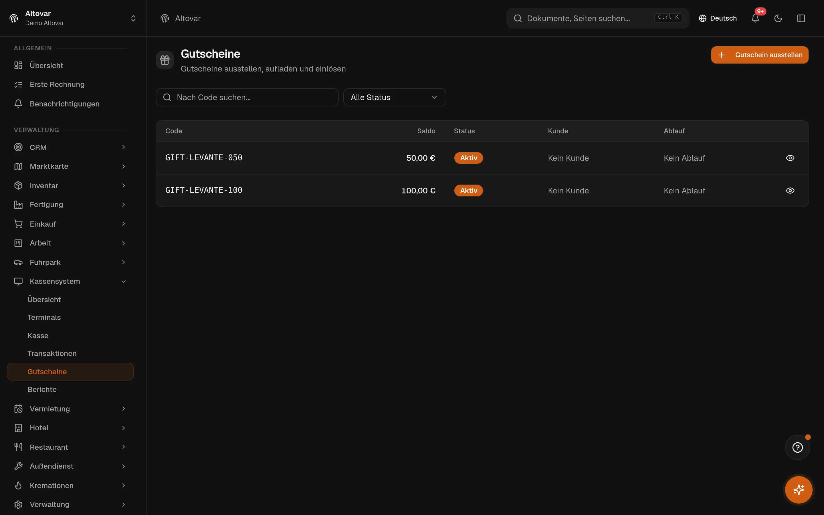Expand the Inventar submenu chevron
The height and width of the screenshot is (515, 824).
(x=124, y=186)
